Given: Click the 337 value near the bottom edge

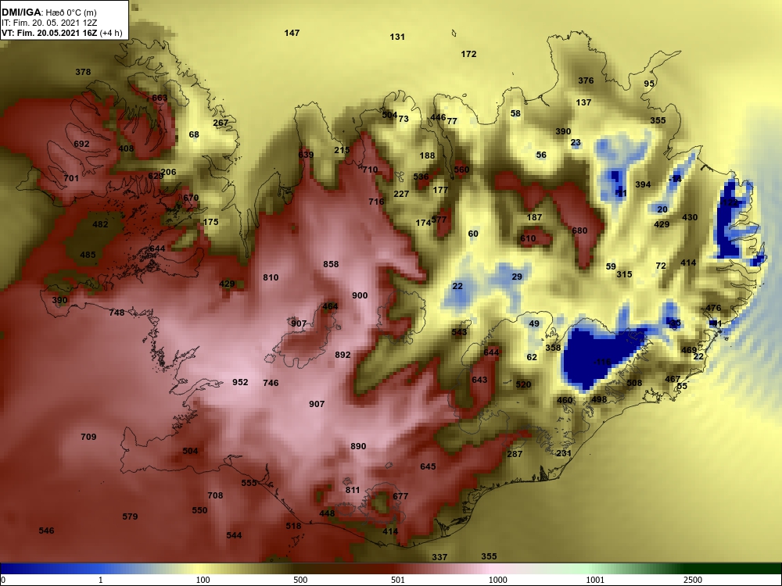Looking at the screenshot, I should pos(439,557).
